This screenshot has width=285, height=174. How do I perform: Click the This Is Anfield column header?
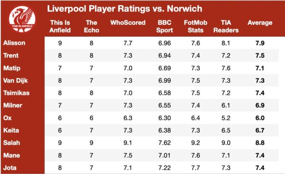click(x=60, y=26)
